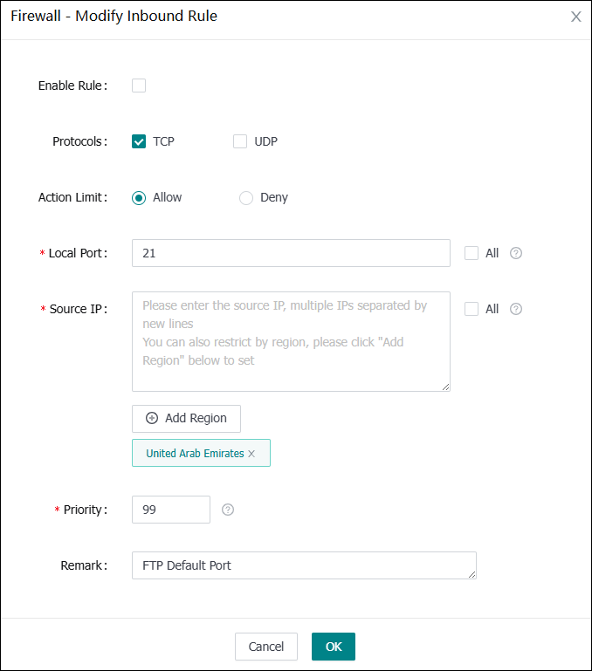Enable the UDP protocol checkbox
The width and height of the screenshot is (592, 671).
(240, 141)
